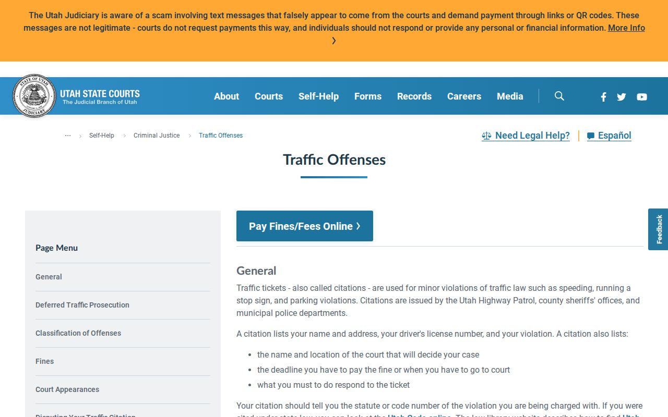
Task: Click the scales icon beside Need Legal Help
Action: [486, 136]
